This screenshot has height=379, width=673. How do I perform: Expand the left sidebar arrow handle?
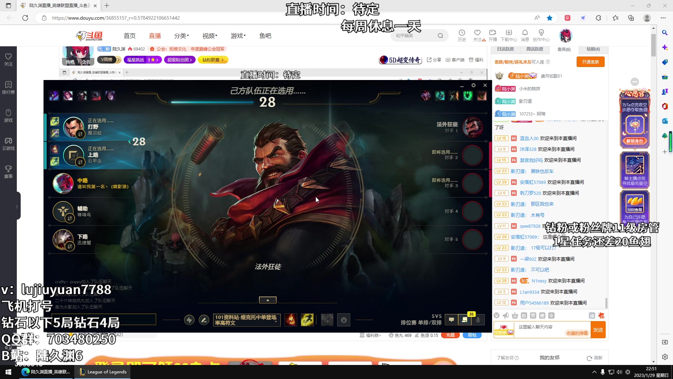click(16, 207)
